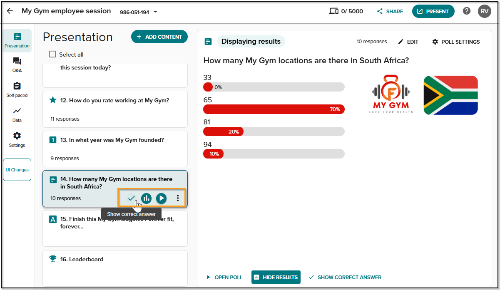Click the trophy icon of Leaderboard item
The width and height of the screenshot is (500, 290).
coord(53,259)
